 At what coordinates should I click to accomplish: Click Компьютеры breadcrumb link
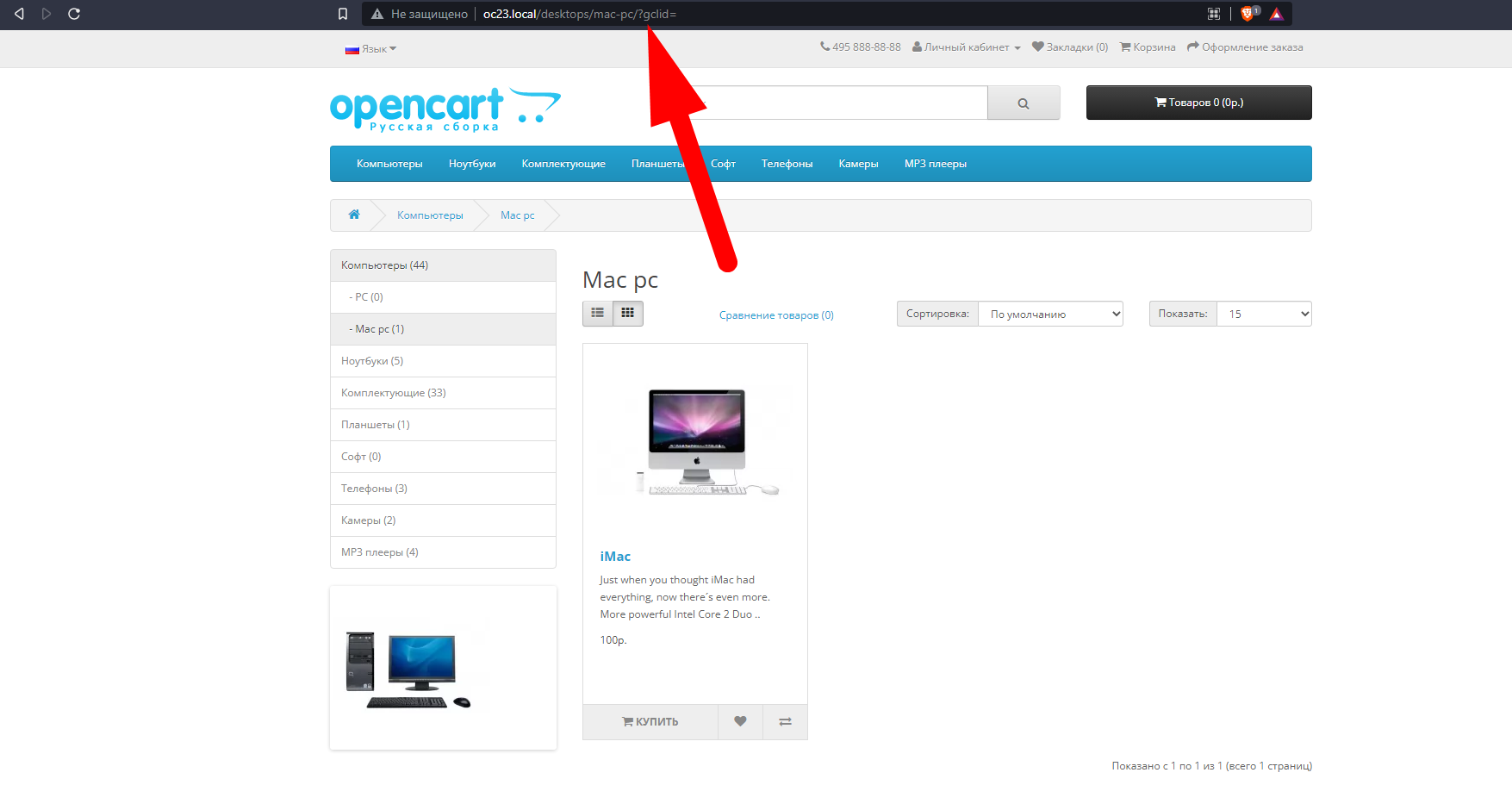430,215
